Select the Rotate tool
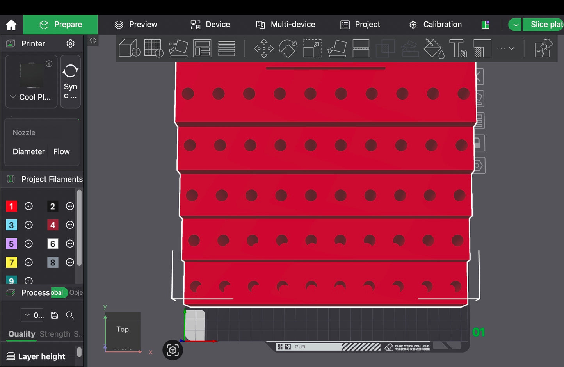 [x=288, y=48]
